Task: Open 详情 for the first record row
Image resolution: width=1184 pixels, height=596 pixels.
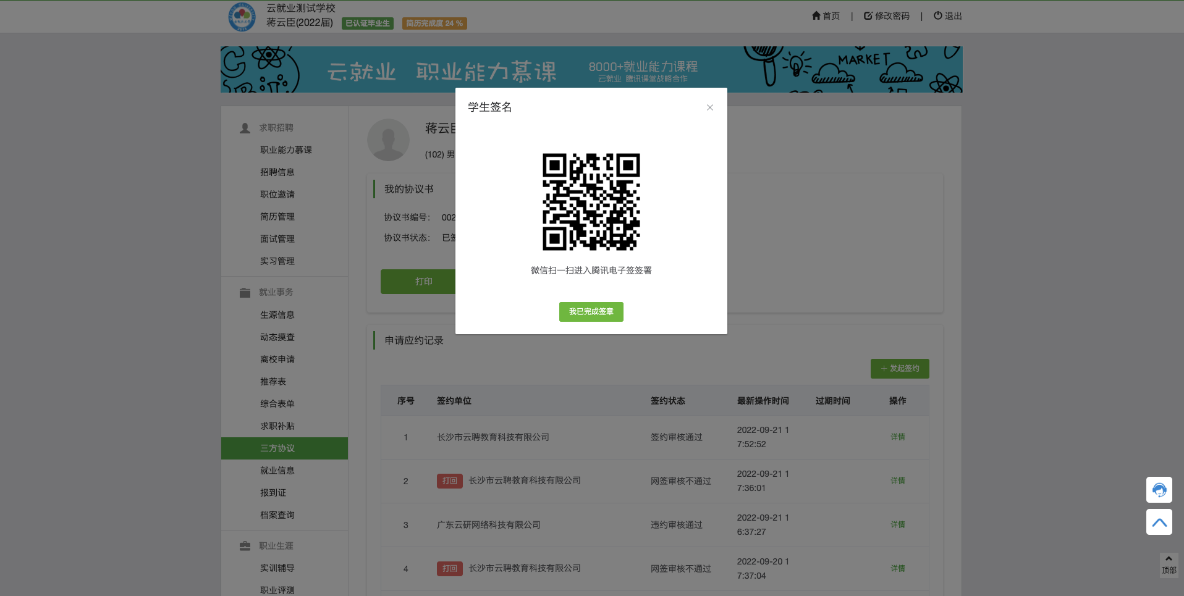Action: (897, 437)
